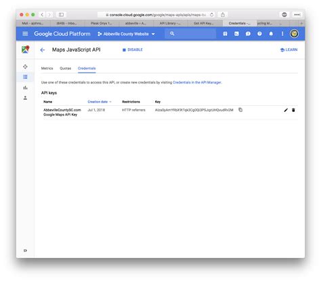Open the Overview sidebar icon
This screenshot has width=321, height=281.
click(25, 67)
